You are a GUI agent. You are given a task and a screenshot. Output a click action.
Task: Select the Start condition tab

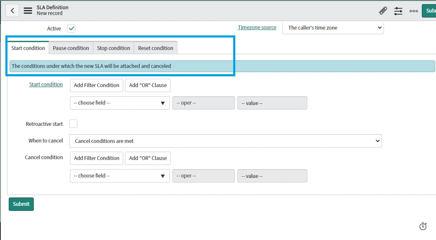tap(28, 48)
